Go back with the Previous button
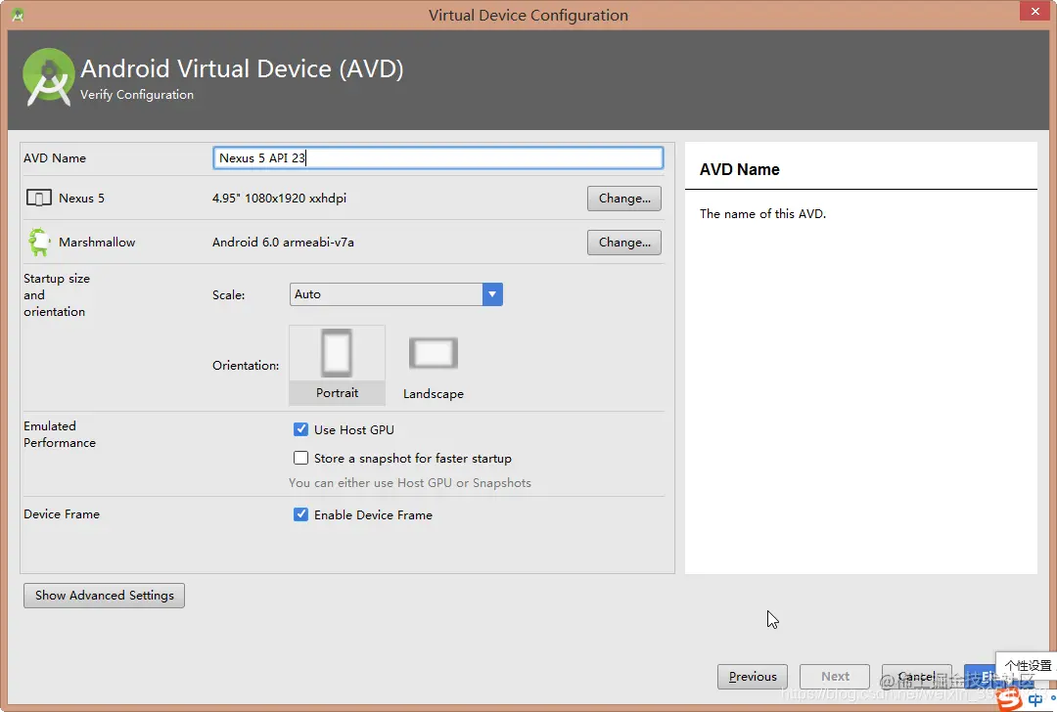This screenshot has width=1057, height=712. click(x=753, y=676)
